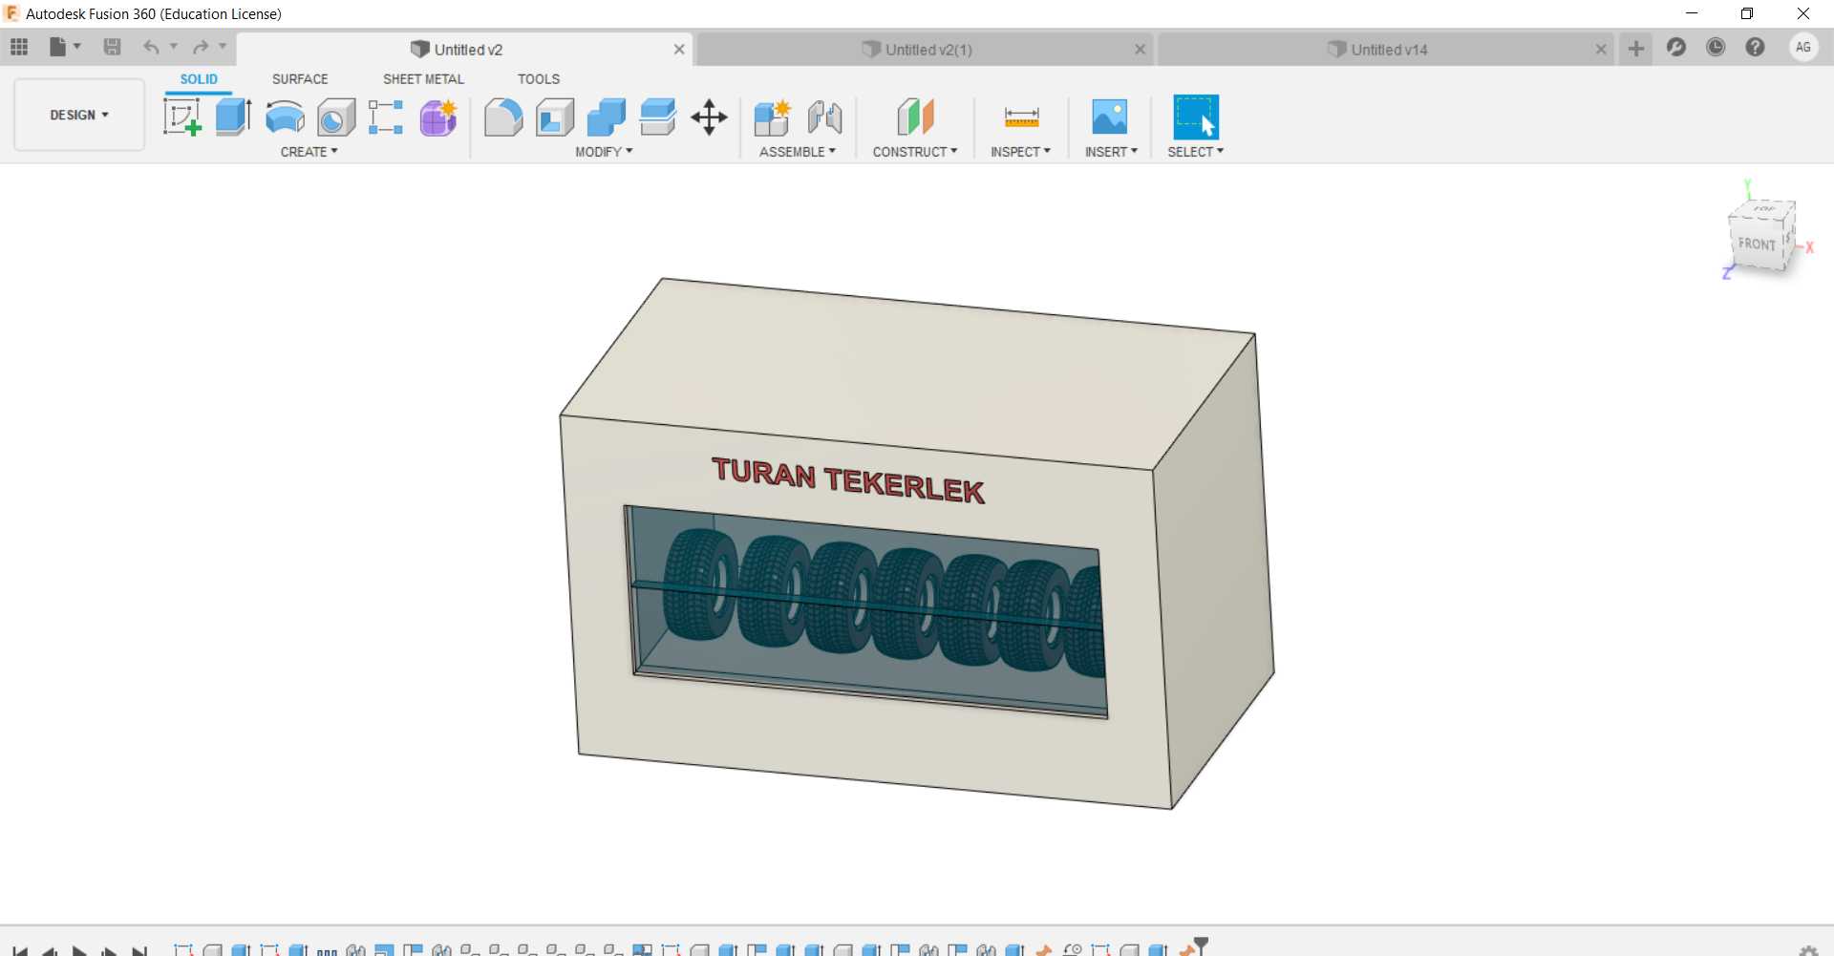
Task: Click the FRONT face of the ViewCube
Action: (1756, 244)
